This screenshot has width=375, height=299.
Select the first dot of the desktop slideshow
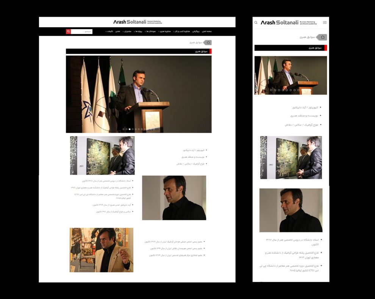coord(123,129)
